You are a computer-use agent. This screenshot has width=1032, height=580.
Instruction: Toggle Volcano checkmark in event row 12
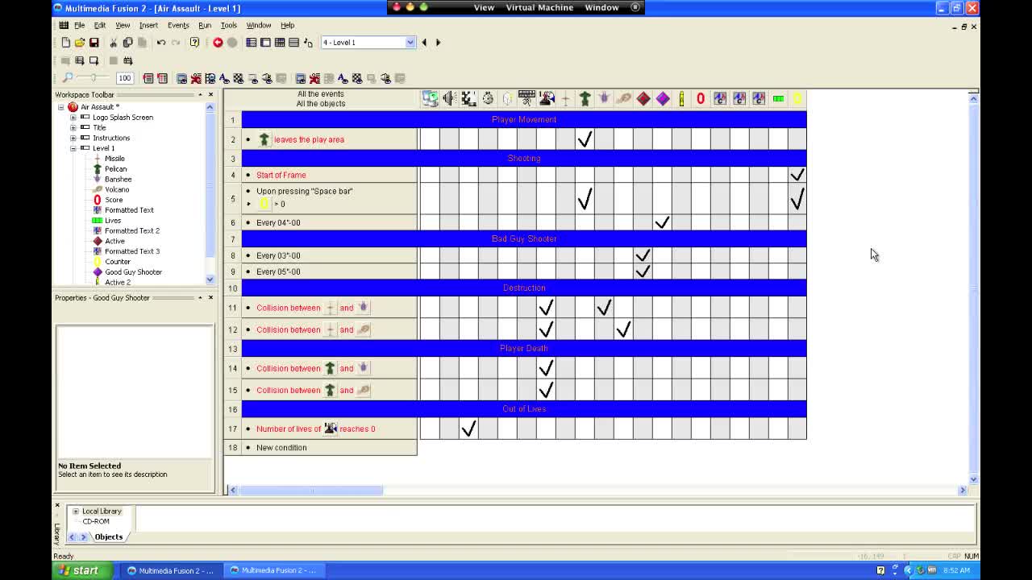[623, 329]
